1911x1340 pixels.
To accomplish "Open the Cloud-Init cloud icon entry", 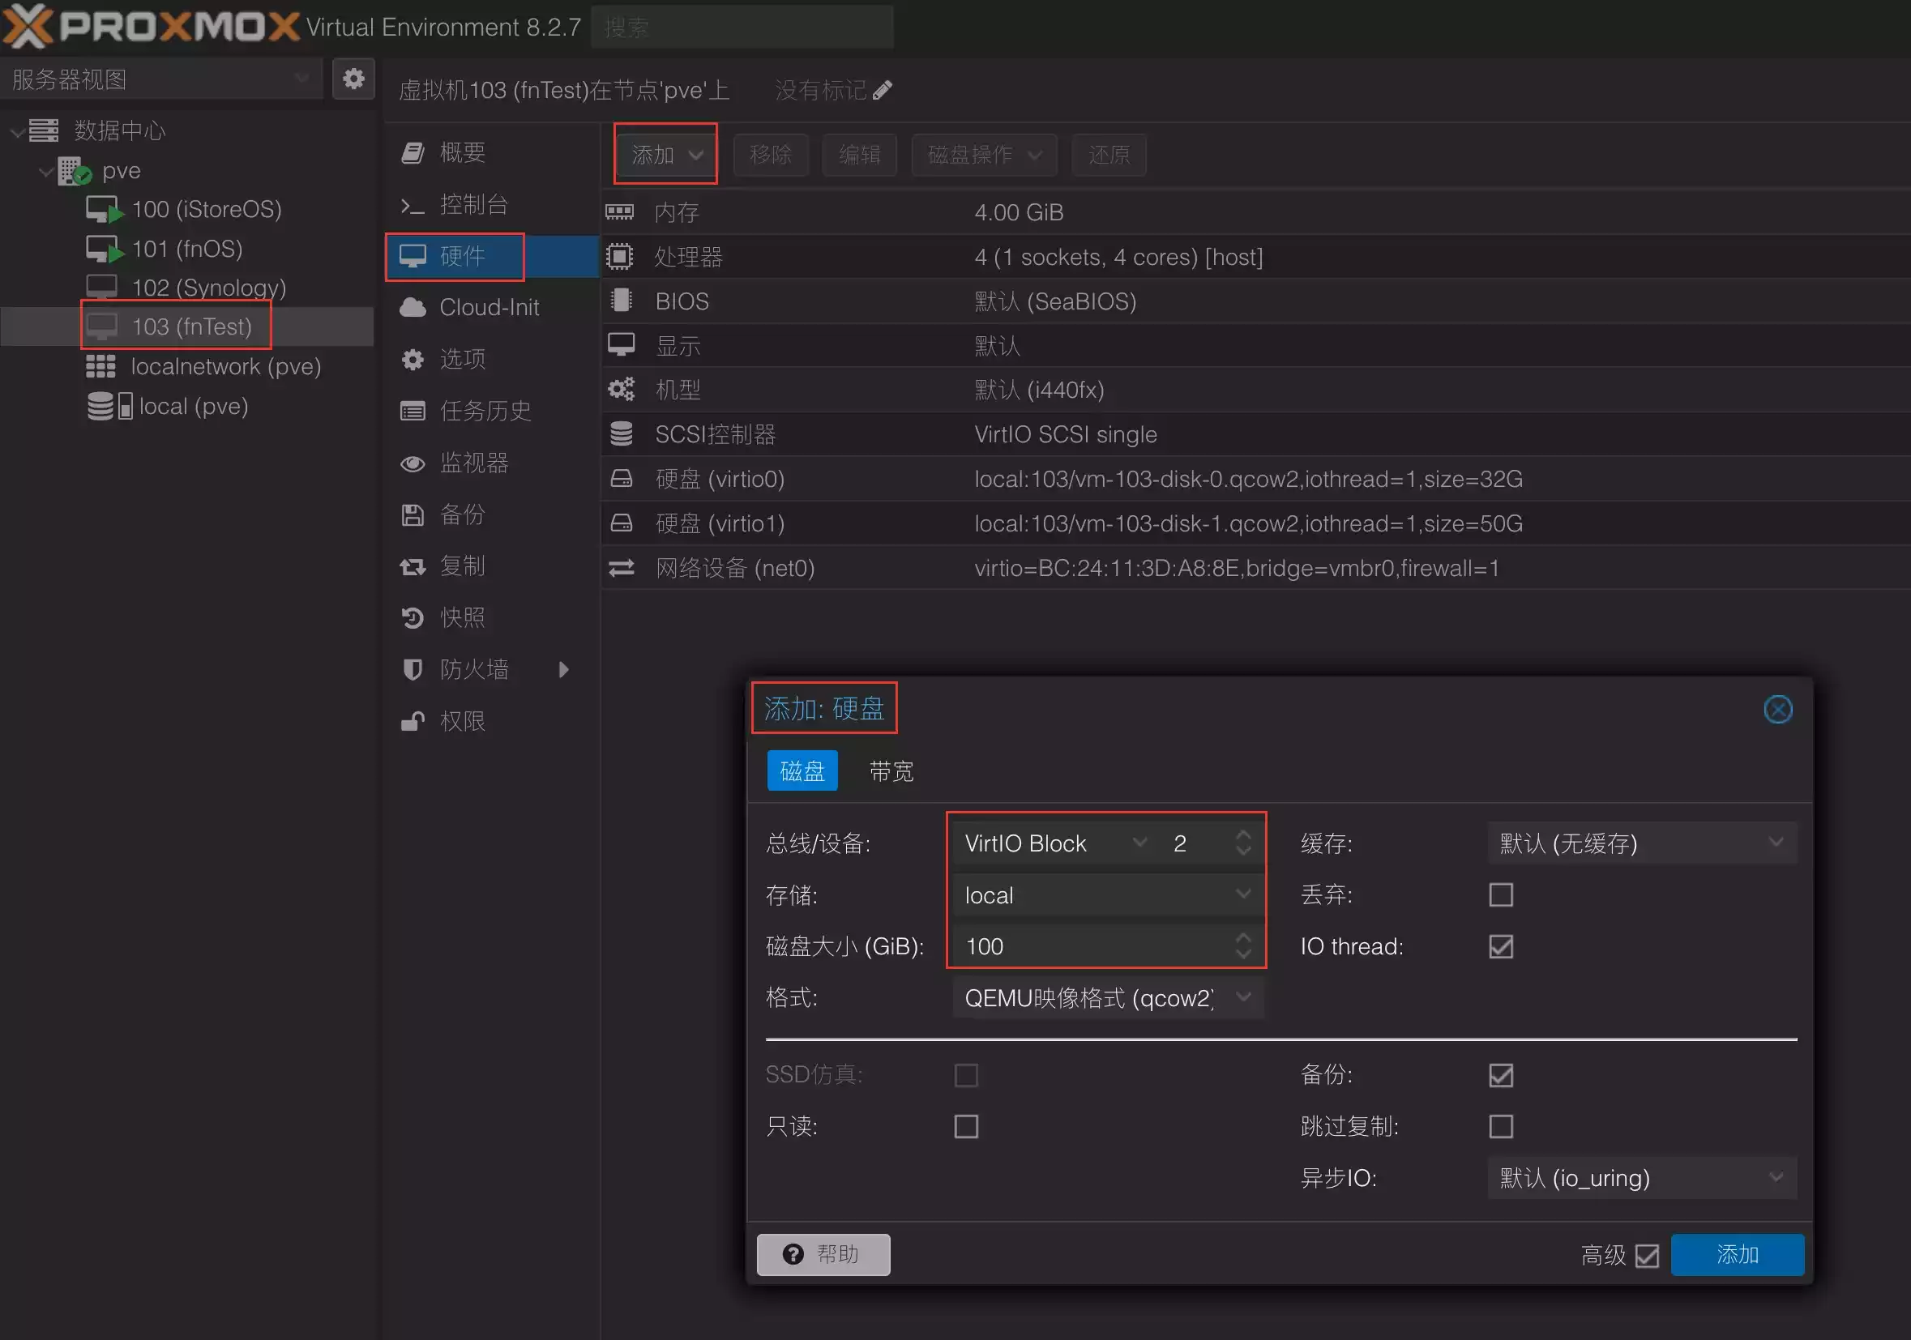I will point(413,308).
